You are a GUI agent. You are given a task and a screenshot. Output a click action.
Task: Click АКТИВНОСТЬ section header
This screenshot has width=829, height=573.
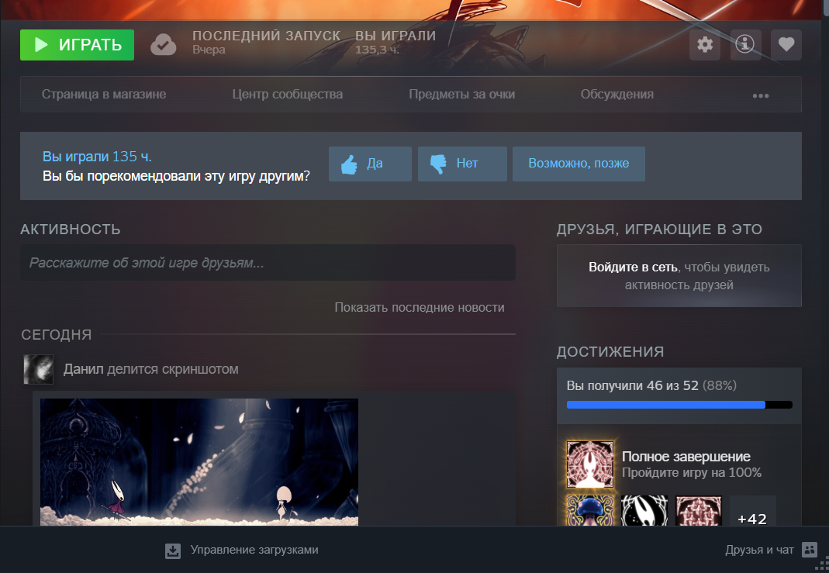(71, 230)
